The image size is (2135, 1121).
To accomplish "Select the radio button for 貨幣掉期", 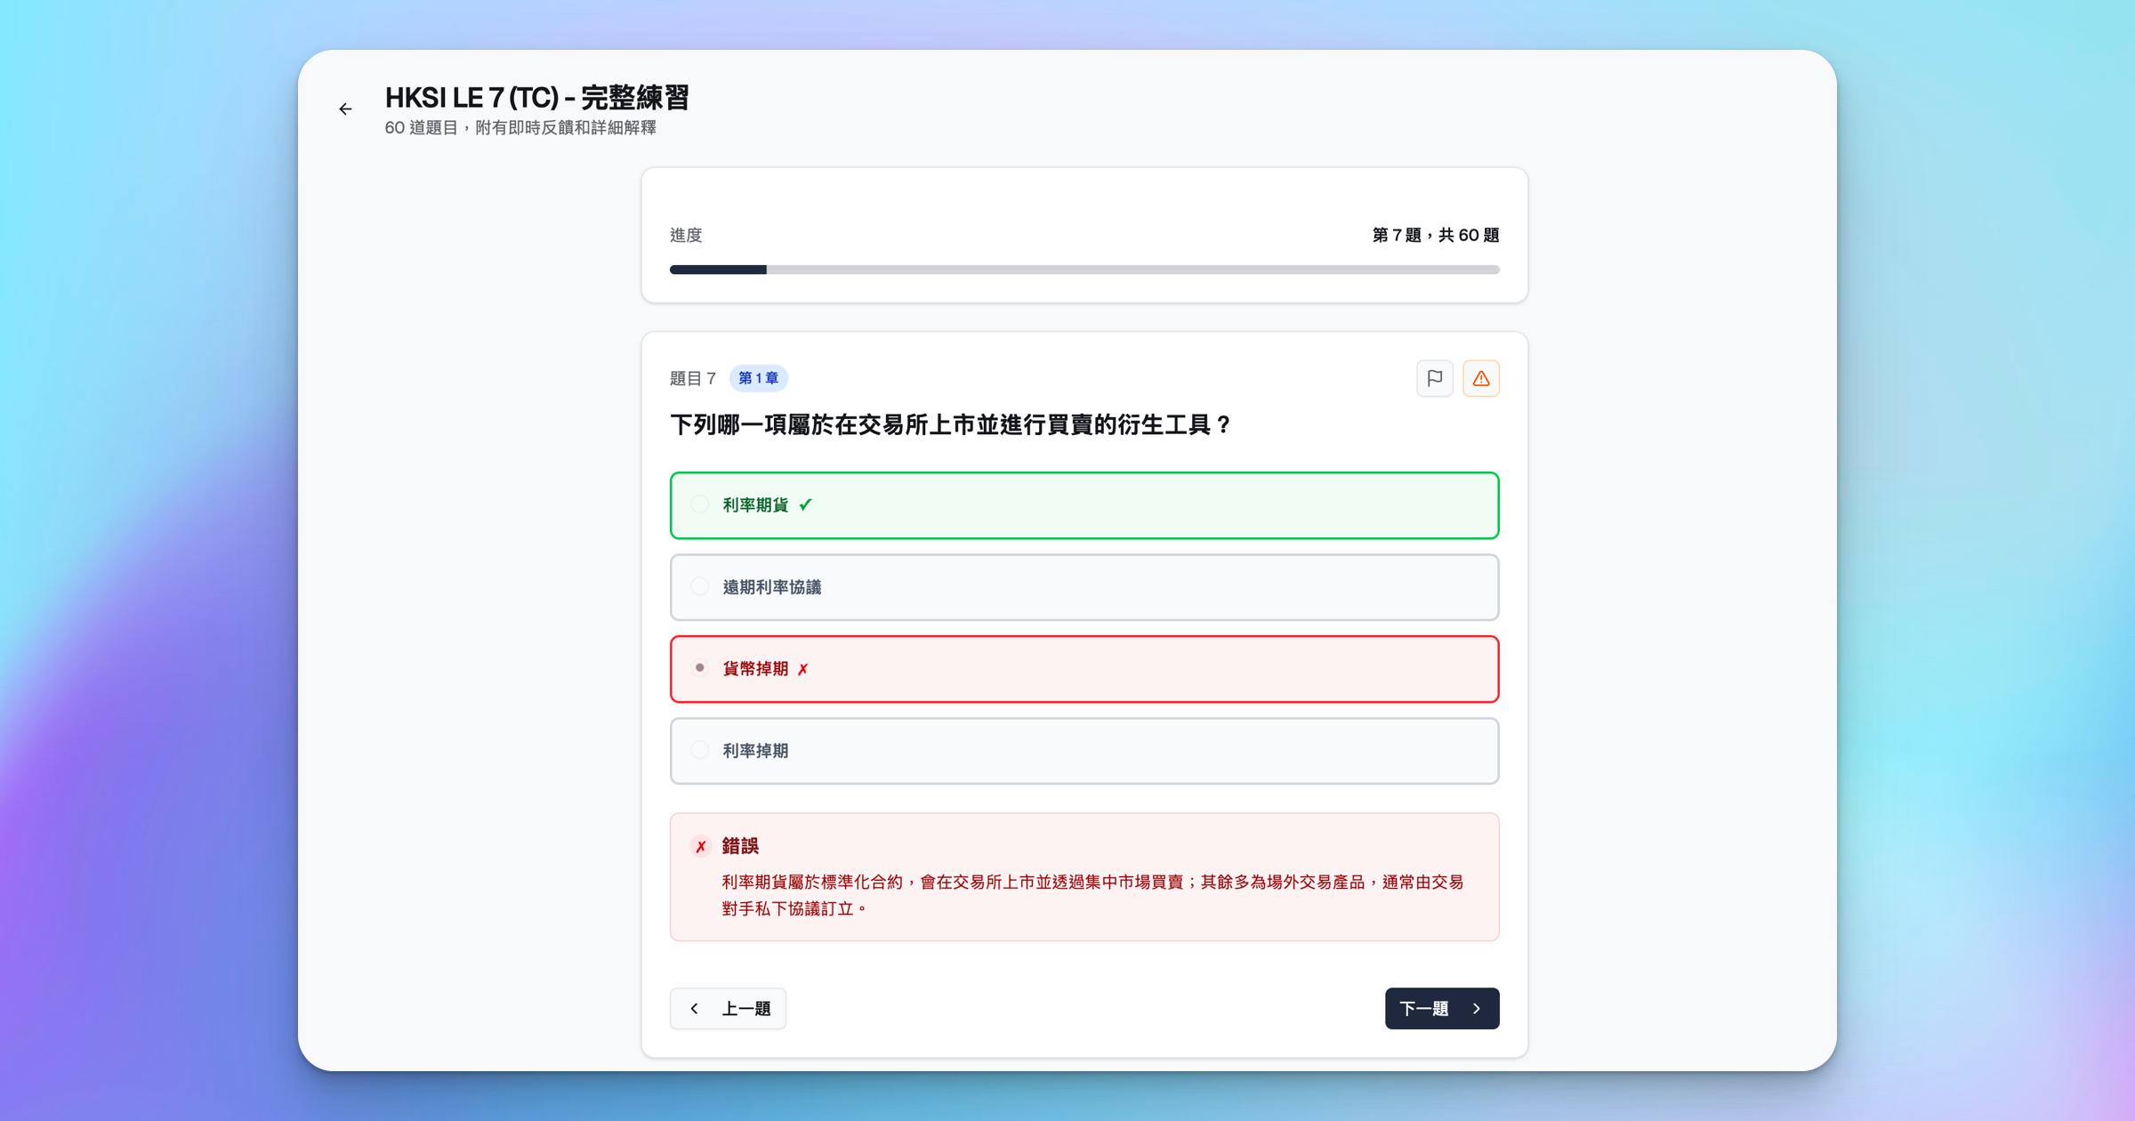I will click(700, 668).
